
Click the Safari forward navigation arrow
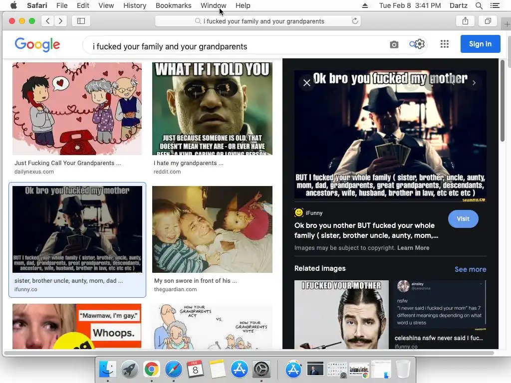[60, 21]
